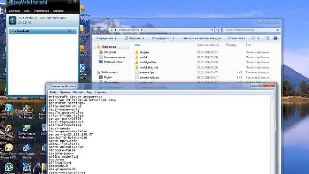Viewport: 309px width, 174px height.
Task: Sort by the Размер column header
Action: click(x=231, y=45)
